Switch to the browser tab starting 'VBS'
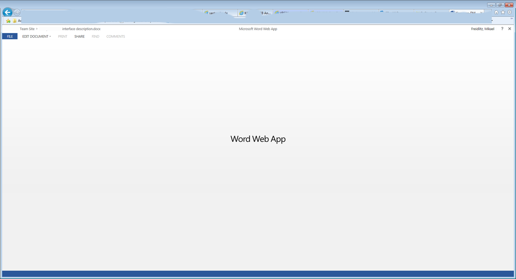516x279 pixels. (290, 13)
